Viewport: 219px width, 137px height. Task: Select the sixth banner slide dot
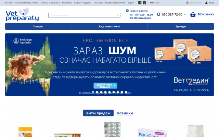click(x=114, y=92)
